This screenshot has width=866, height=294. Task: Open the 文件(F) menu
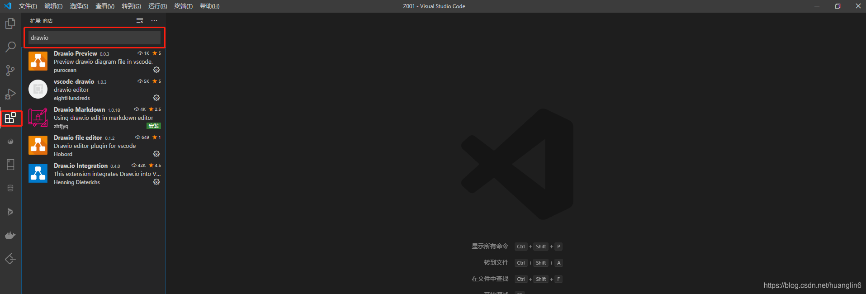(x=28, y=6)
